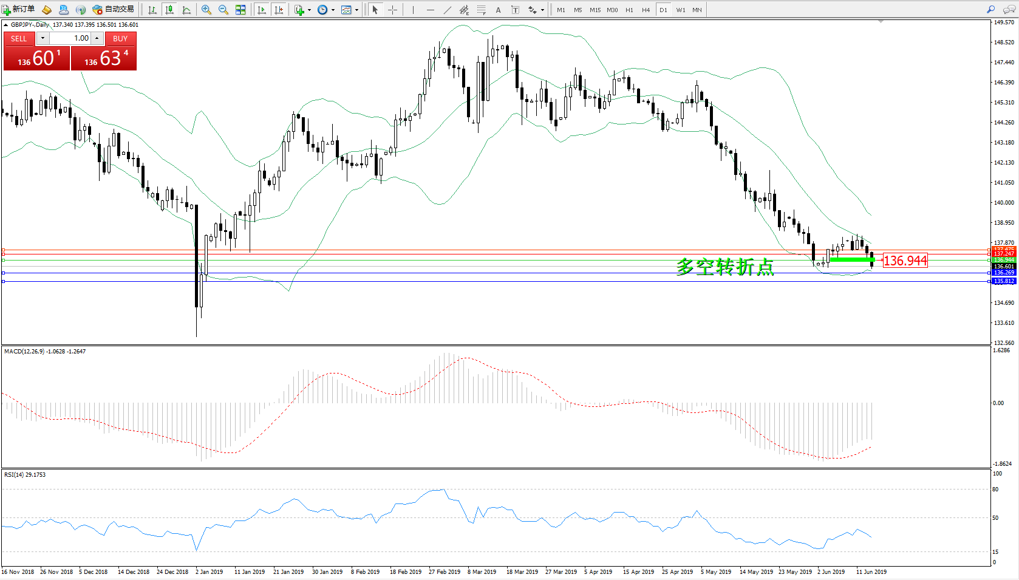The width and height of the screenshot is (1019, 580).
Task: Click the lot volume input field
Action: pos(70,38)
